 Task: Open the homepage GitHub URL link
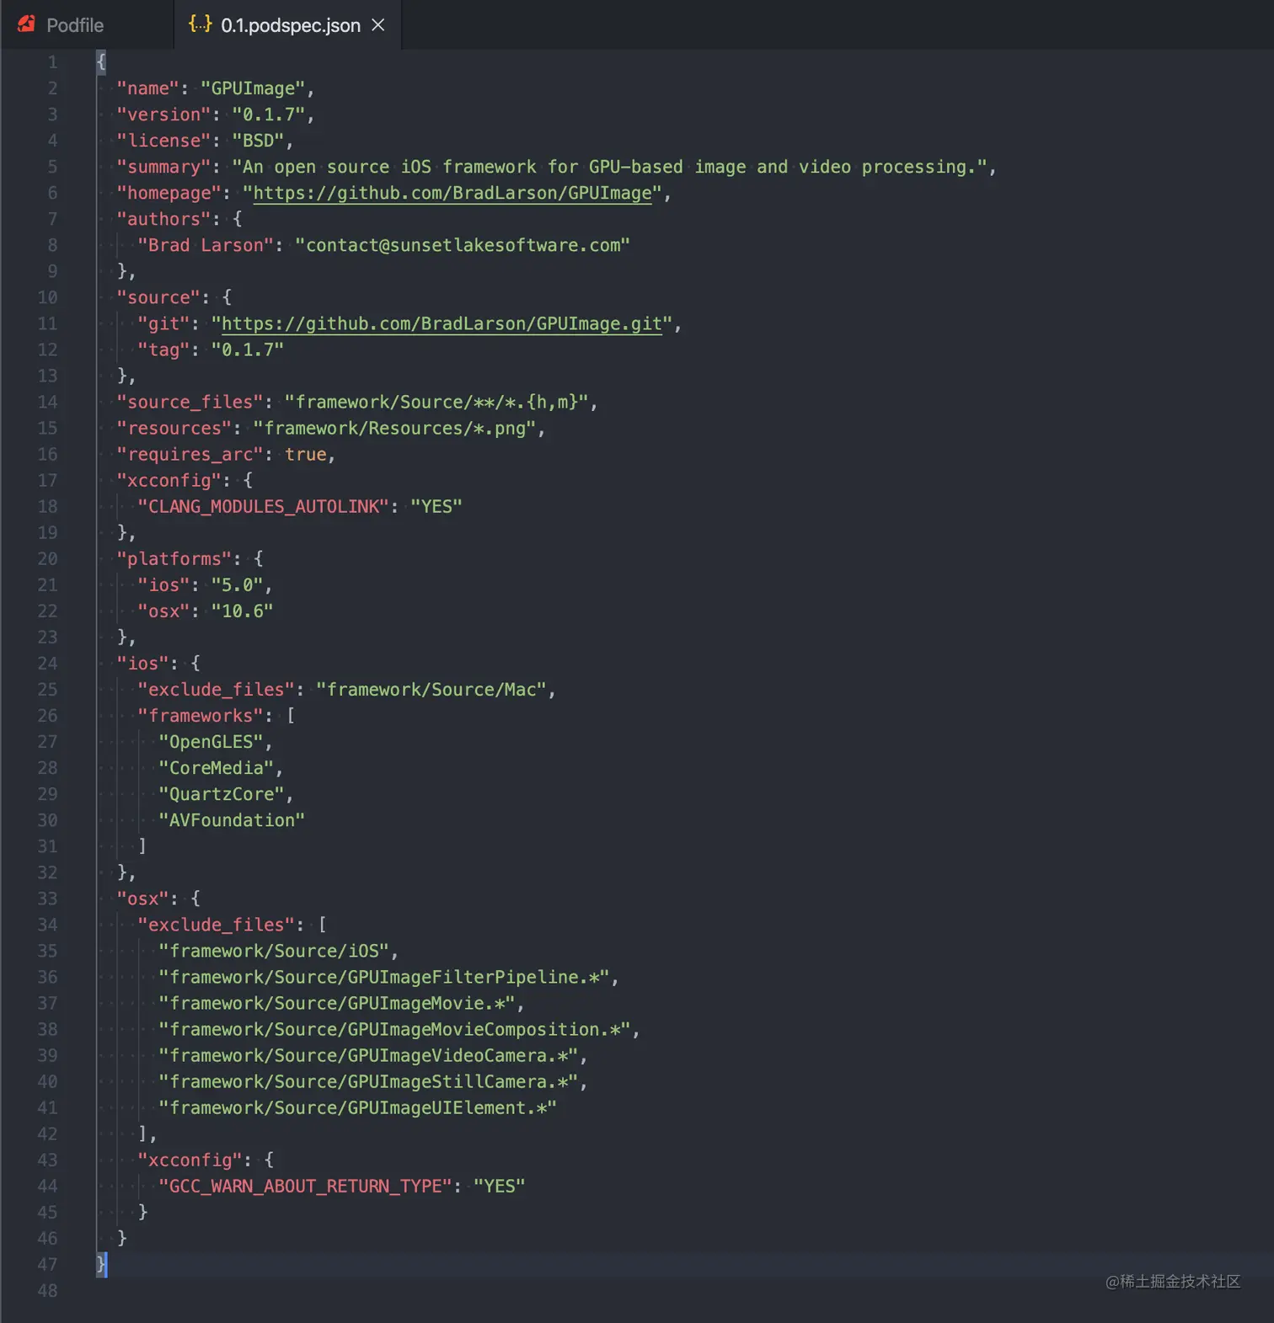tap(452, 193)
